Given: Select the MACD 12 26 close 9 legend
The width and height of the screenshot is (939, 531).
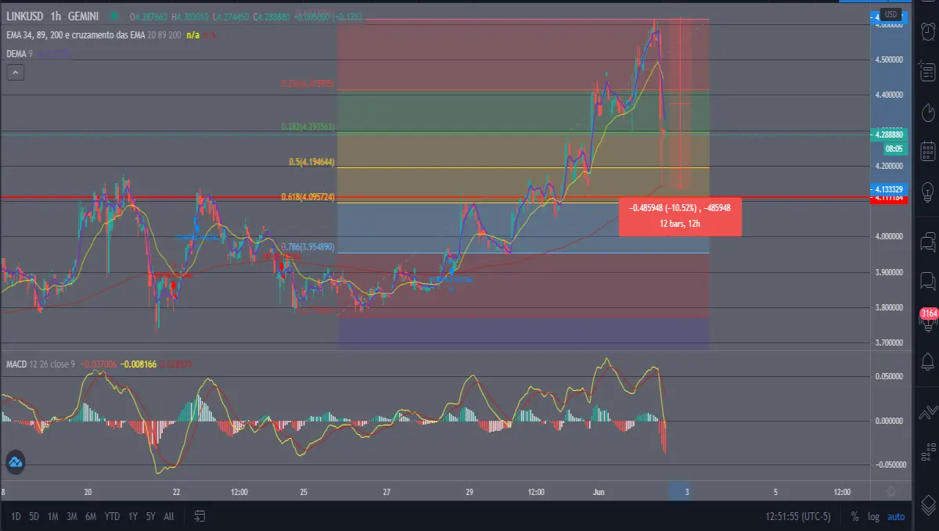Looking at the screenshot, I should (39, 364).
